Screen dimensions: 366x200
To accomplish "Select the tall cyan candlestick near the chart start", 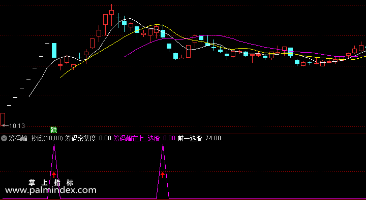I will [x=54, y=50].
